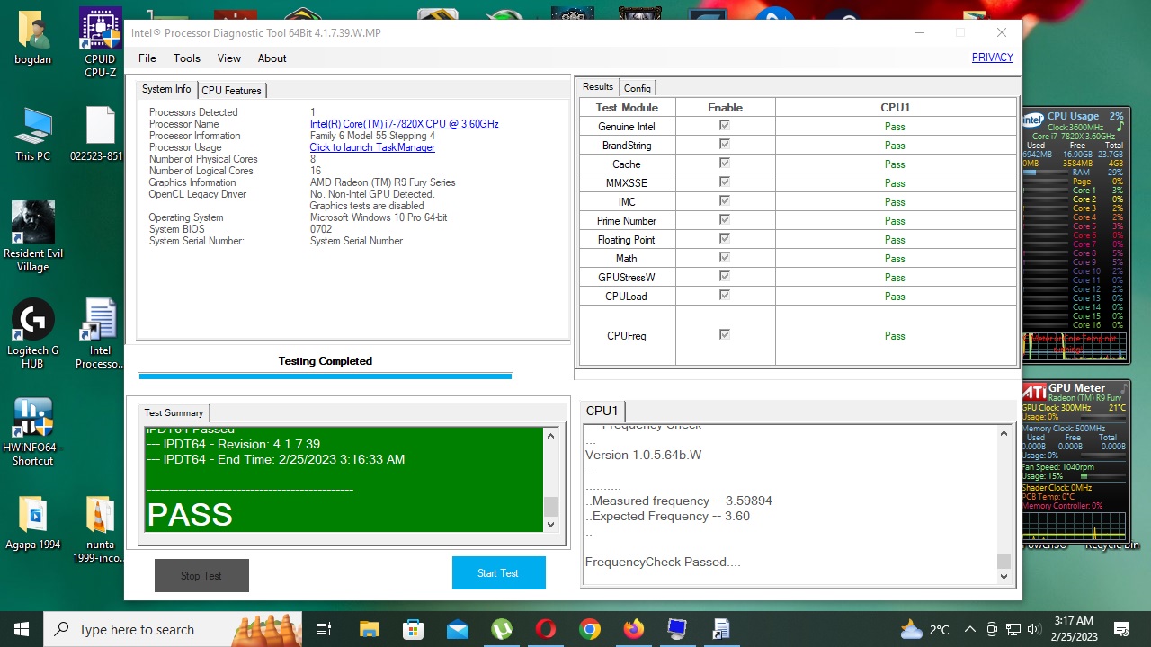
Task: Switch to Config tab
Action: click(x=638, y=88)
